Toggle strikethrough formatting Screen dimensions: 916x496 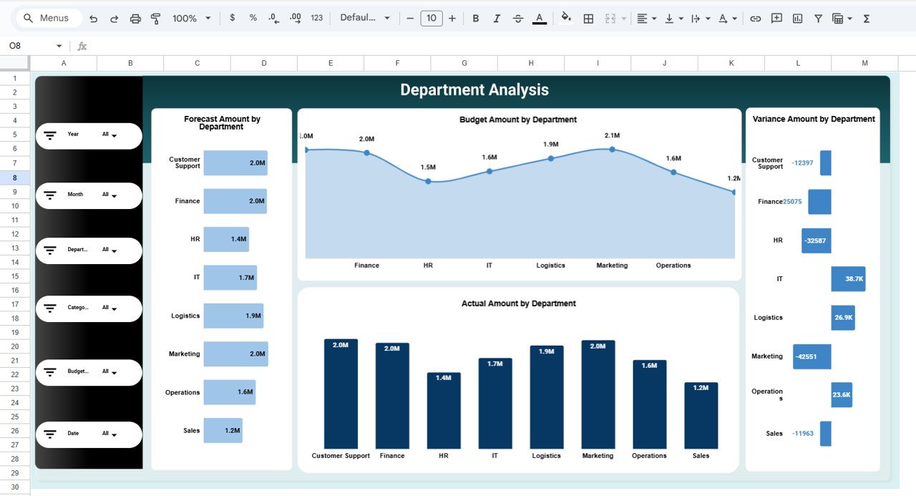click(518, 19)
